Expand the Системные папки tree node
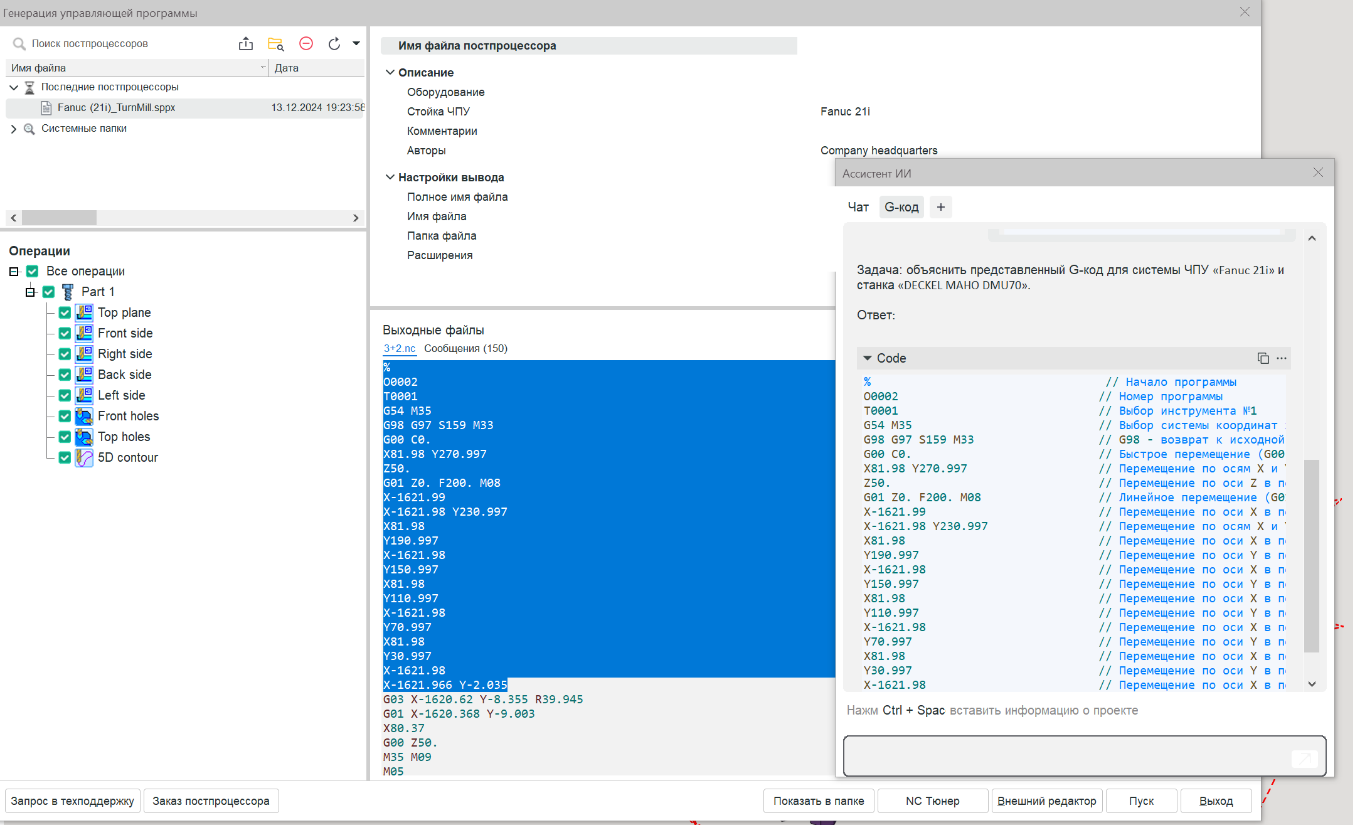 14,129
